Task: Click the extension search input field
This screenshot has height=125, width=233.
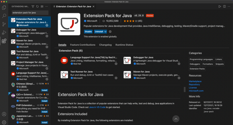Action: tap(29, 12)
